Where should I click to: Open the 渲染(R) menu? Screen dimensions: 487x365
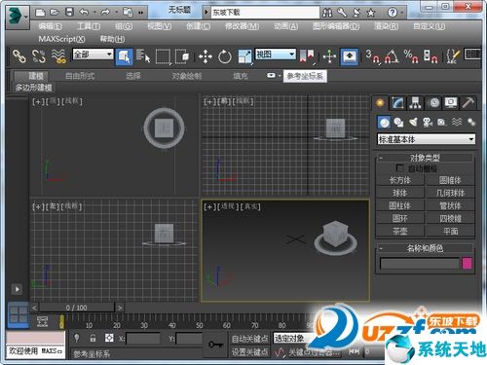(386, 26)
